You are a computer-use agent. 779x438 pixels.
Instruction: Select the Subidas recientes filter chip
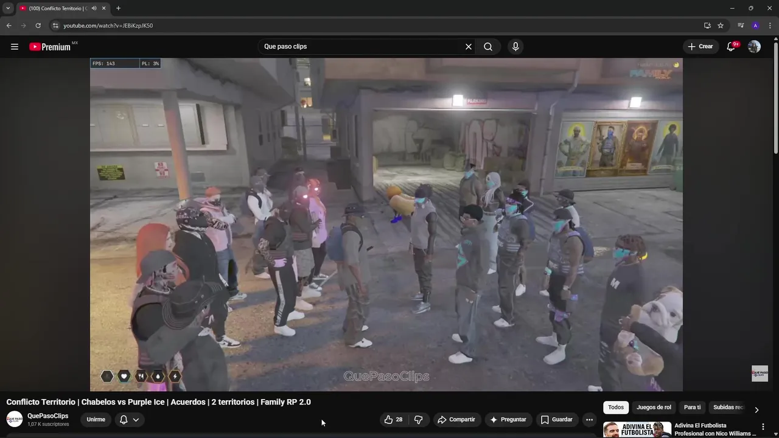click(x=728, y=408)
